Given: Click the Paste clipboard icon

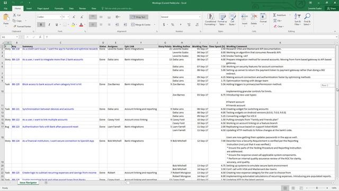Looking at the screenshot, I should (x=6, y=18).
